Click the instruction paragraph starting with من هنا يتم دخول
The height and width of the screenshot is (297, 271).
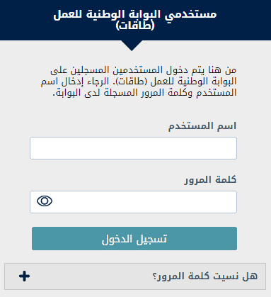(x=139, y=82)
